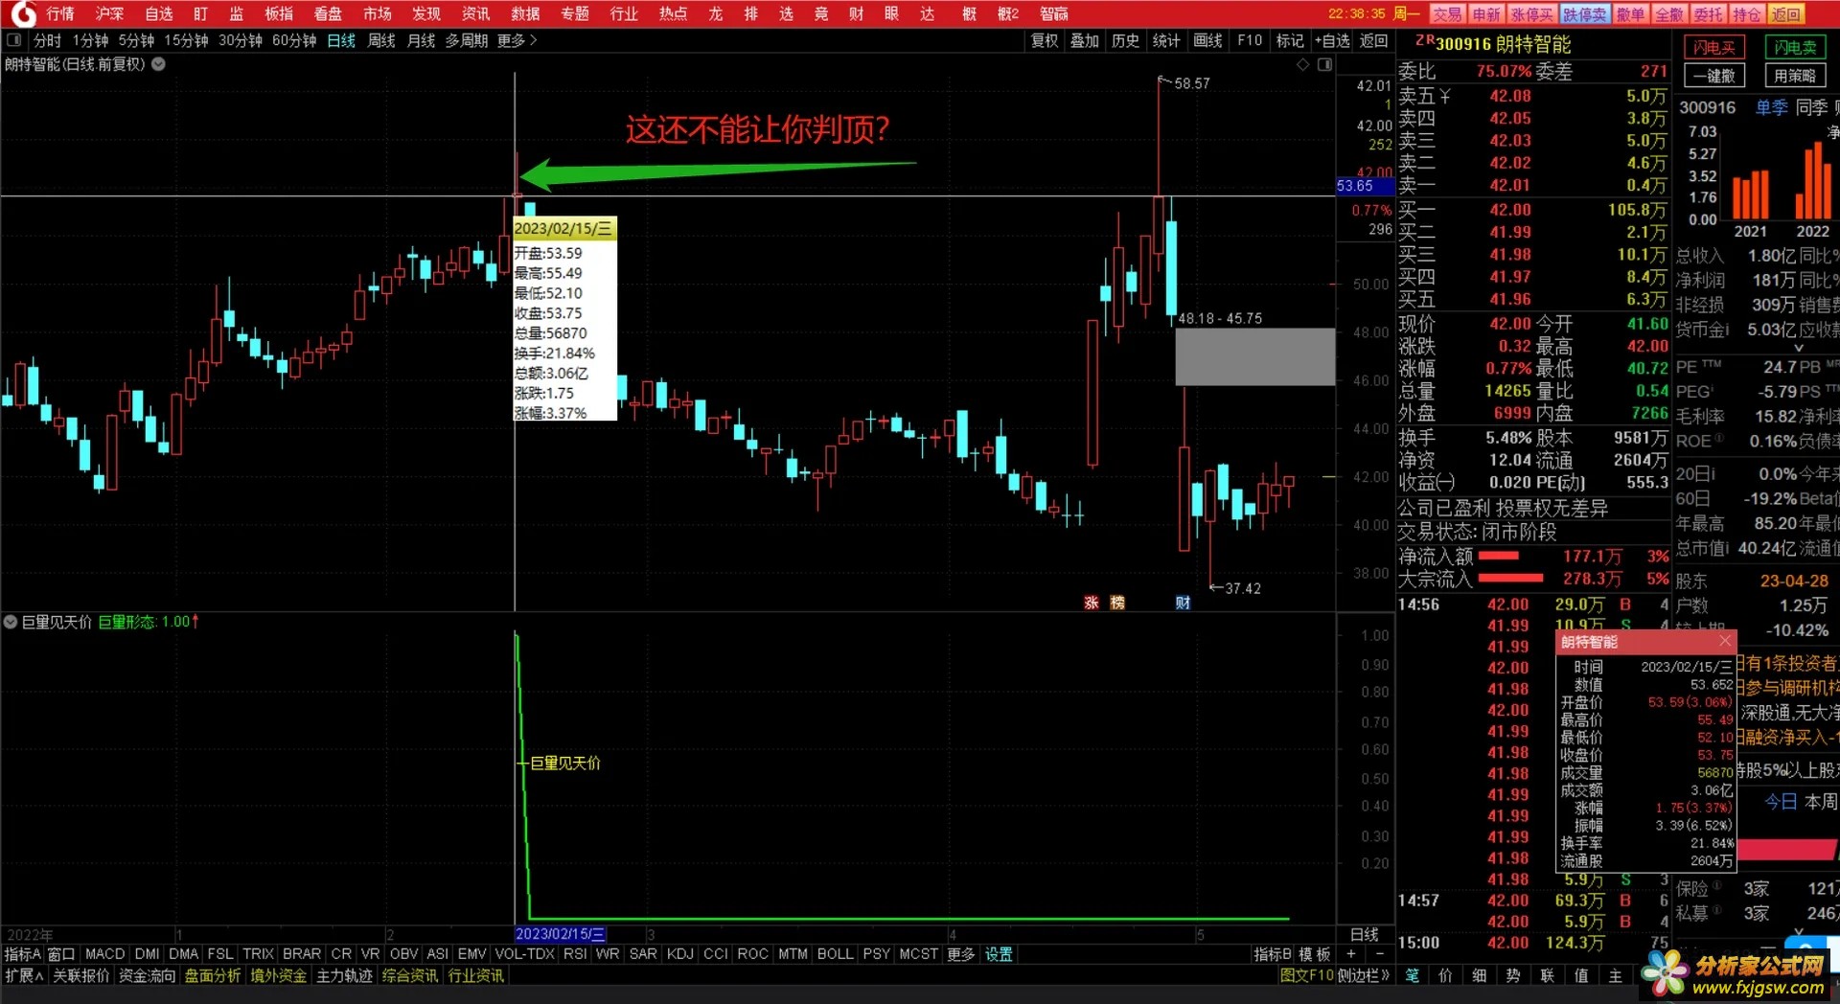Click the 一键撤 button
This screenshot has width=1840, height=1004.
click(x=1714, y=75)
